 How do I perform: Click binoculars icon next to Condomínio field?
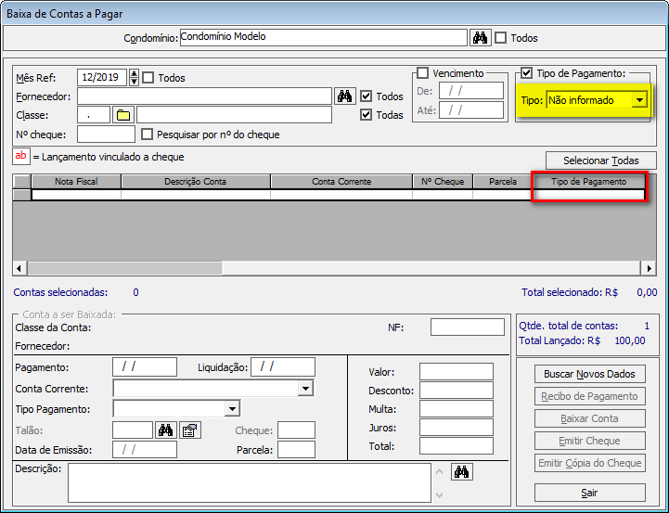coord(480,38)
